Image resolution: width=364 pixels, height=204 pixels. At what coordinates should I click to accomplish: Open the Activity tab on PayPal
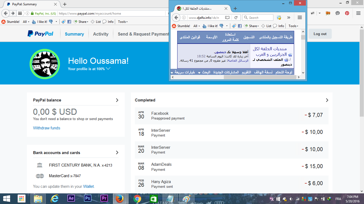(x=101, y=34)
